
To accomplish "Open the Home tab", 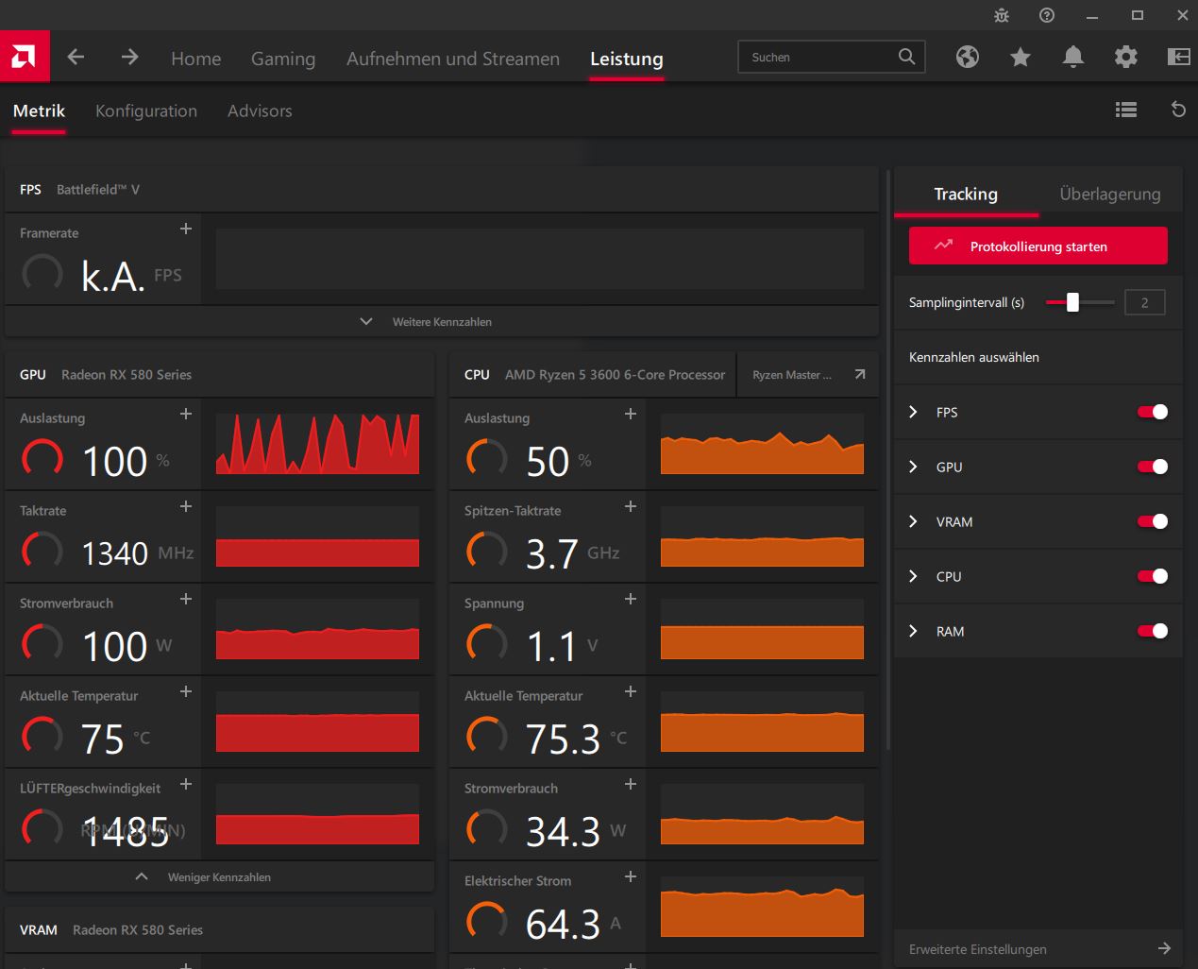I will [x=196, y=59].
